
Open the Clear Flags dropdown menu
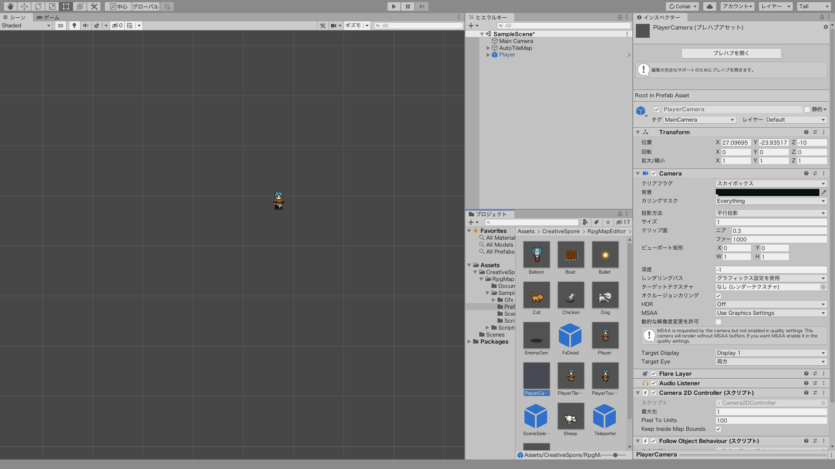(x=770, y=183)
